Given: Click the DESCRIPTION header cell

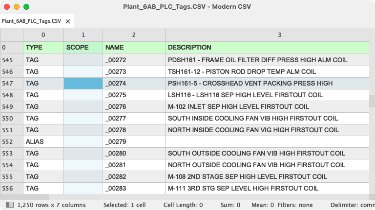Looking at the screenshot, I should click(x=267, y=47).
